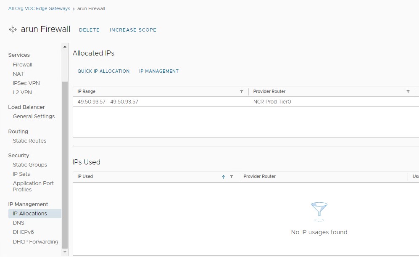Viewport: 419px width, 257px height.
Task: Click the crosshair icon beside arun Firewall title
Action: (12, 29)
